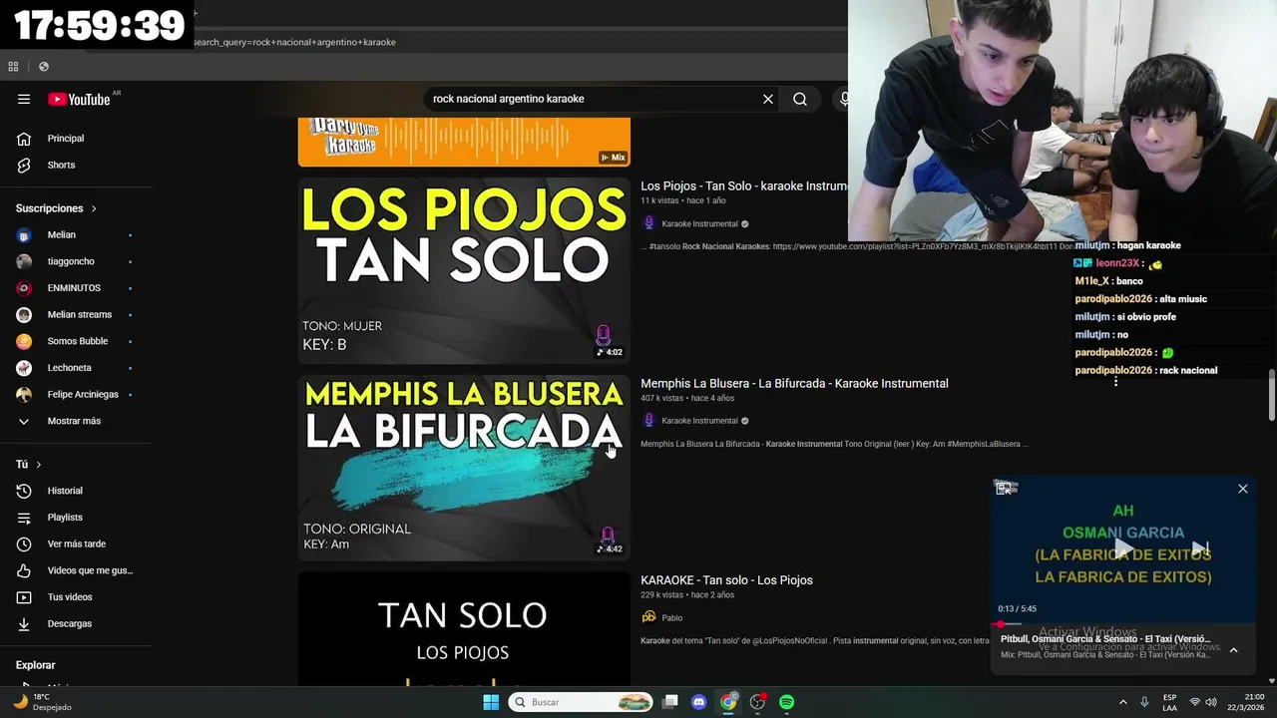Open OBS from the taskbar

[757, 702]
